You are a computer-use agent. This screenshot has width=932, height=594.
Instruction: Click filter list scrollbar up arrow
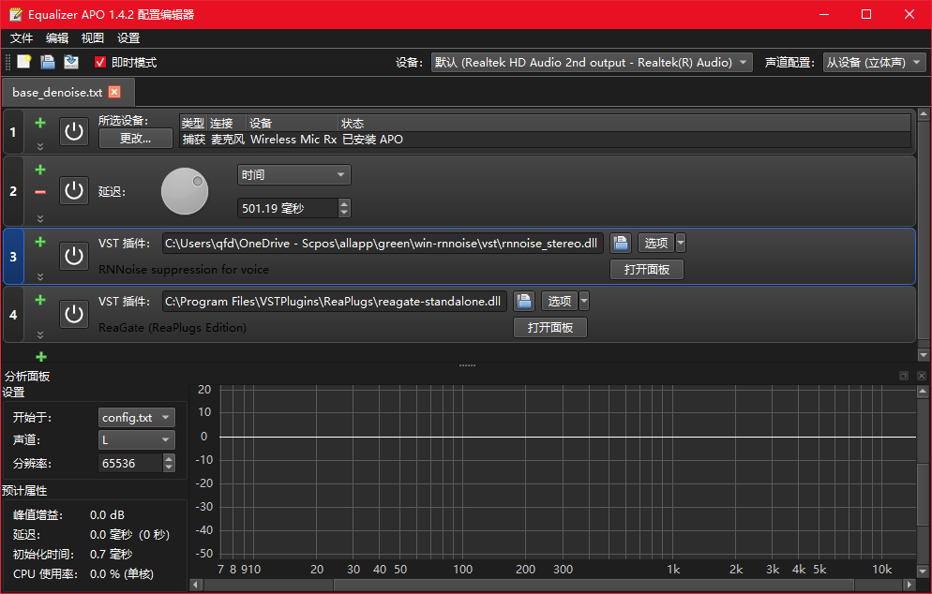pyautogui.click(x=923, y=113)
